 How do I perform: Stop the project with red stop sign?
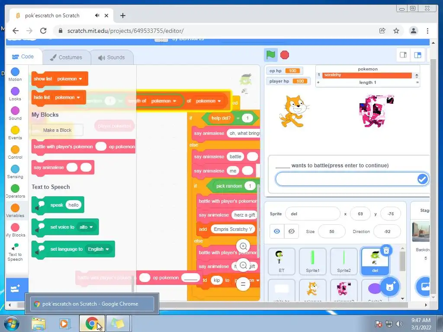pos(285,55)
